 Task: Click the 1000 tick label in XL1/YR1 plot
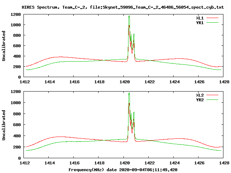coord(16,25)
